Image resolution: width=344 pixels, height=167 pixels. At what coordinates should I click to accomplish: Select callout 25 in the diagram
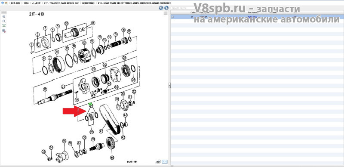tap(124, 58)
